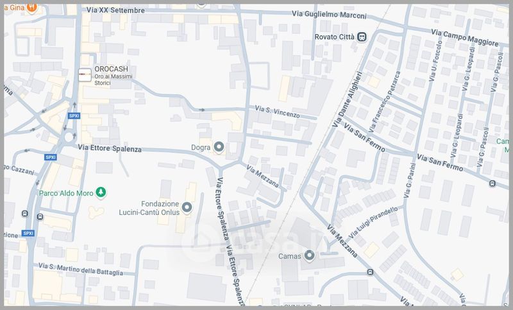The image size is (513, 310).
Task: Open the Fondazione Lucini-Cantù Onlus marker
Action: coord(187,207)
